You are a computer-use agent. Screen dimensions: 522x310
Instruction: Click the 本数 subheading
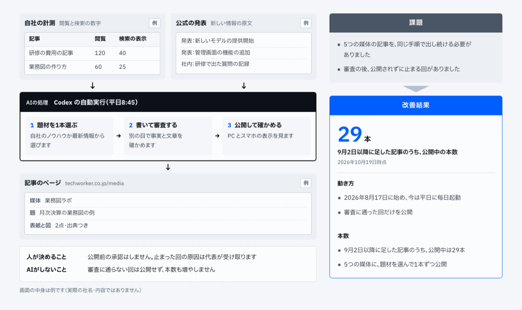[x=343, y=236]
